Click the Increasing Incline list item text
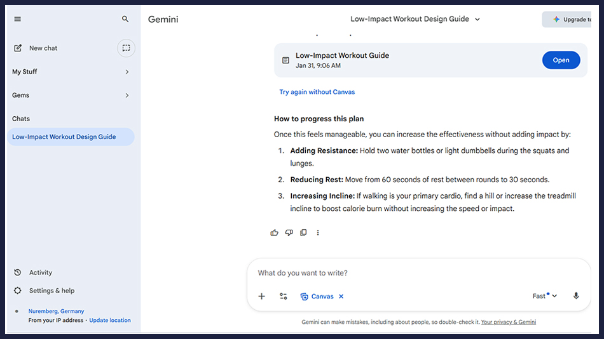Screen dimensions: 604x339 (x=433, y=202)
